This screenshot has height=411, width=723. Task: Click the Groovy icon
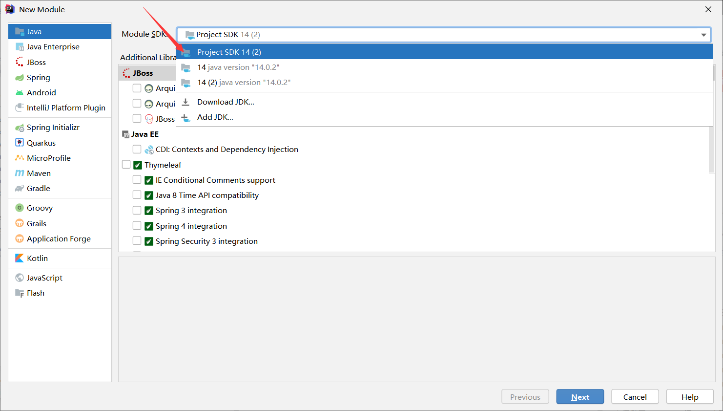coord(20,208)
